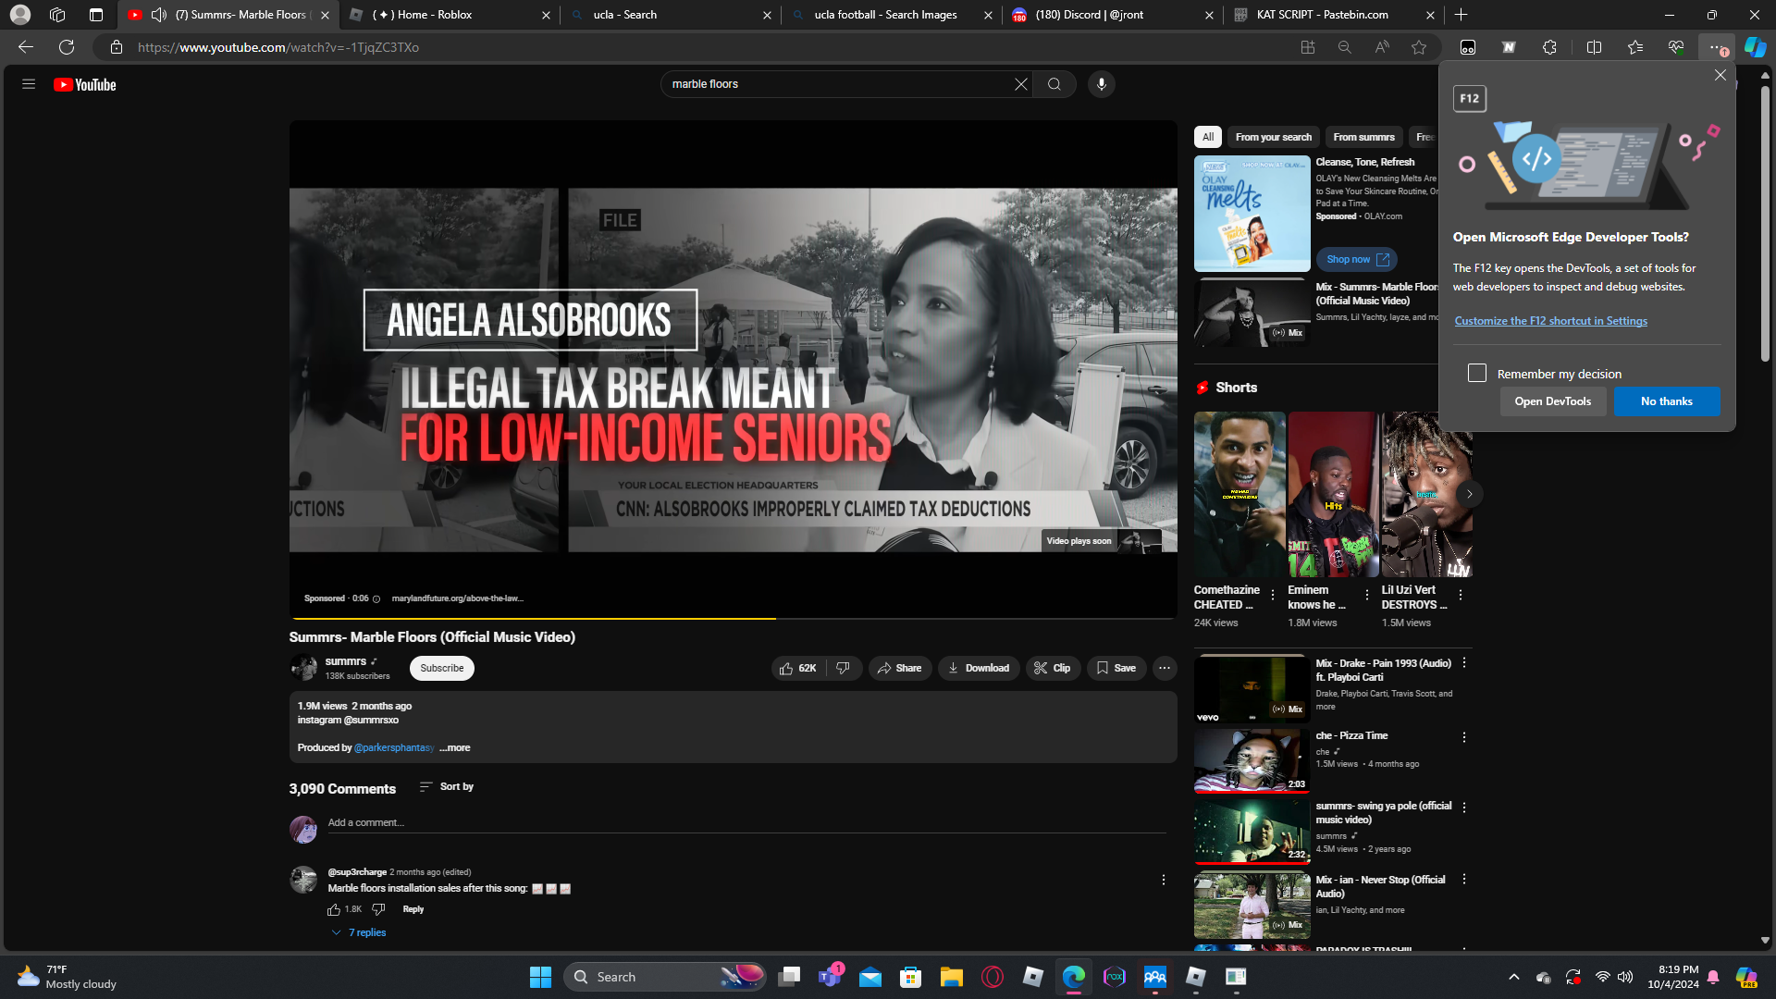Open the Edge Extensions puzzle icon
This screenshot has width=1776, height=999.
pos(1550,47)
